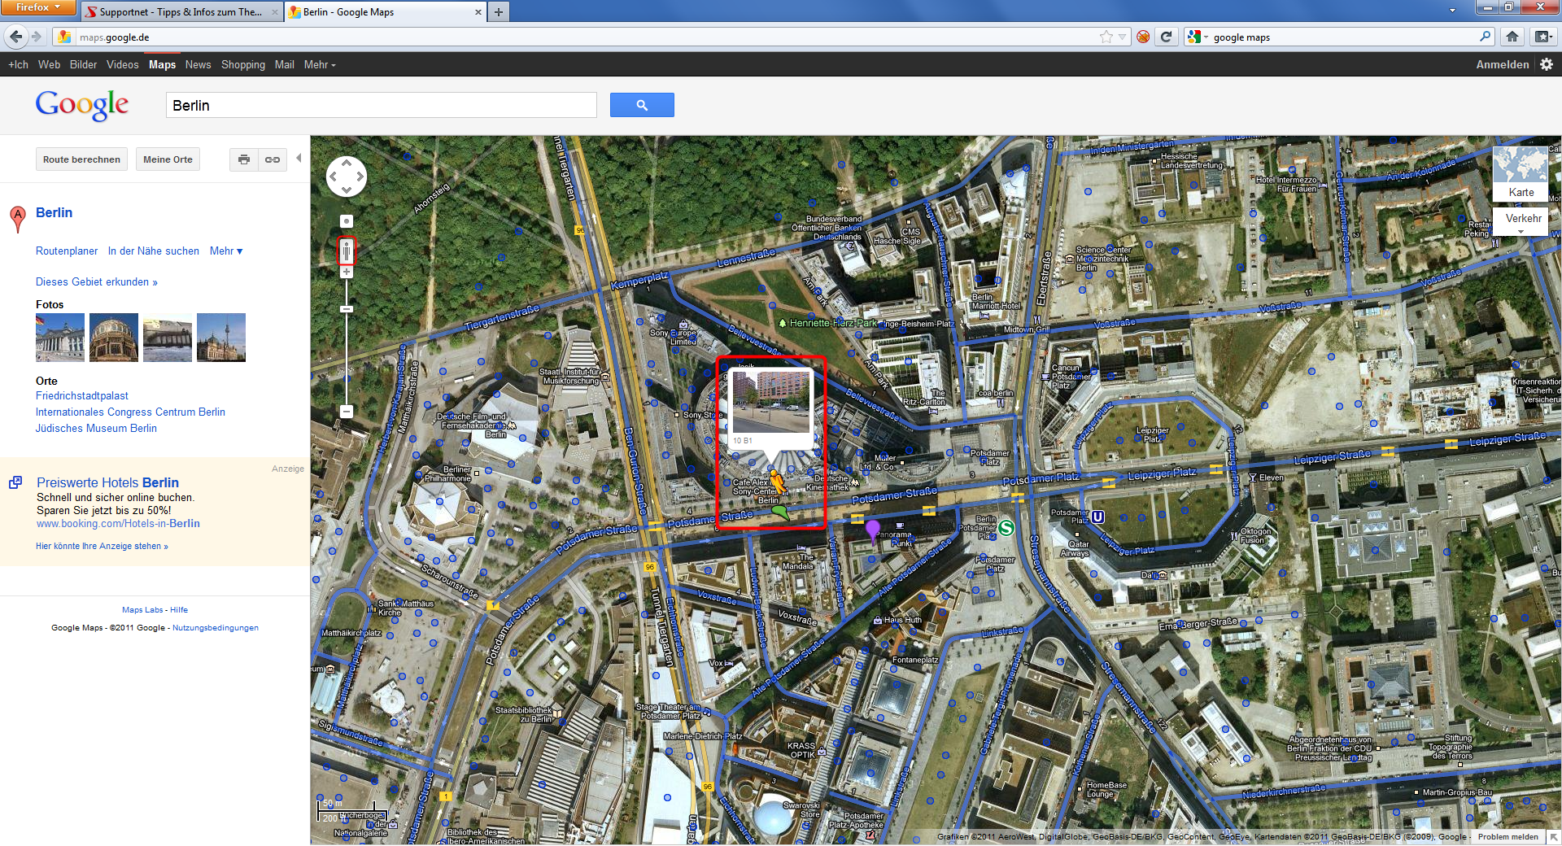Click the blue search magnifier button

642,105
